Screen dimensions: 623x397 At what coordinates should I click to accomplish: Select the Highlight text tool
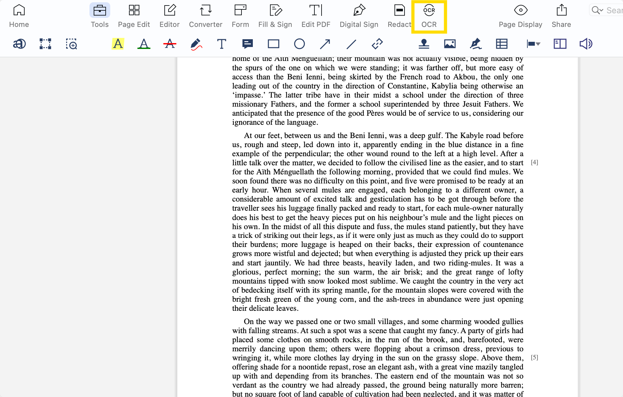118,44
